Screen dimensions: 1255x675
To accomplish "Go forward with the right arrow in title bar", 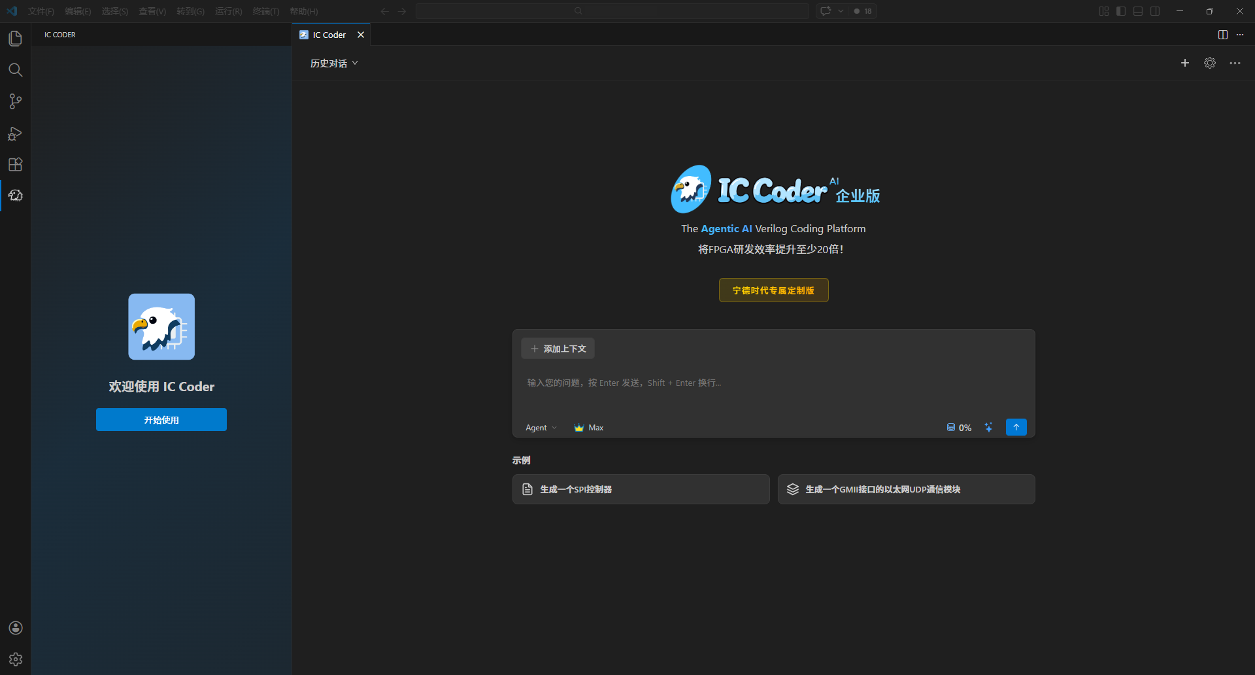I will pyautogui.click(x=402, y=11).
